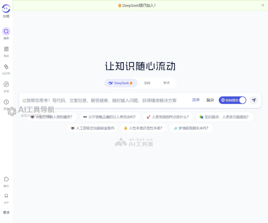Pick suggestion 元宇宙概念真的让人更自由吗?
This screenshot has width=268, height=223.
click(110, 117)
